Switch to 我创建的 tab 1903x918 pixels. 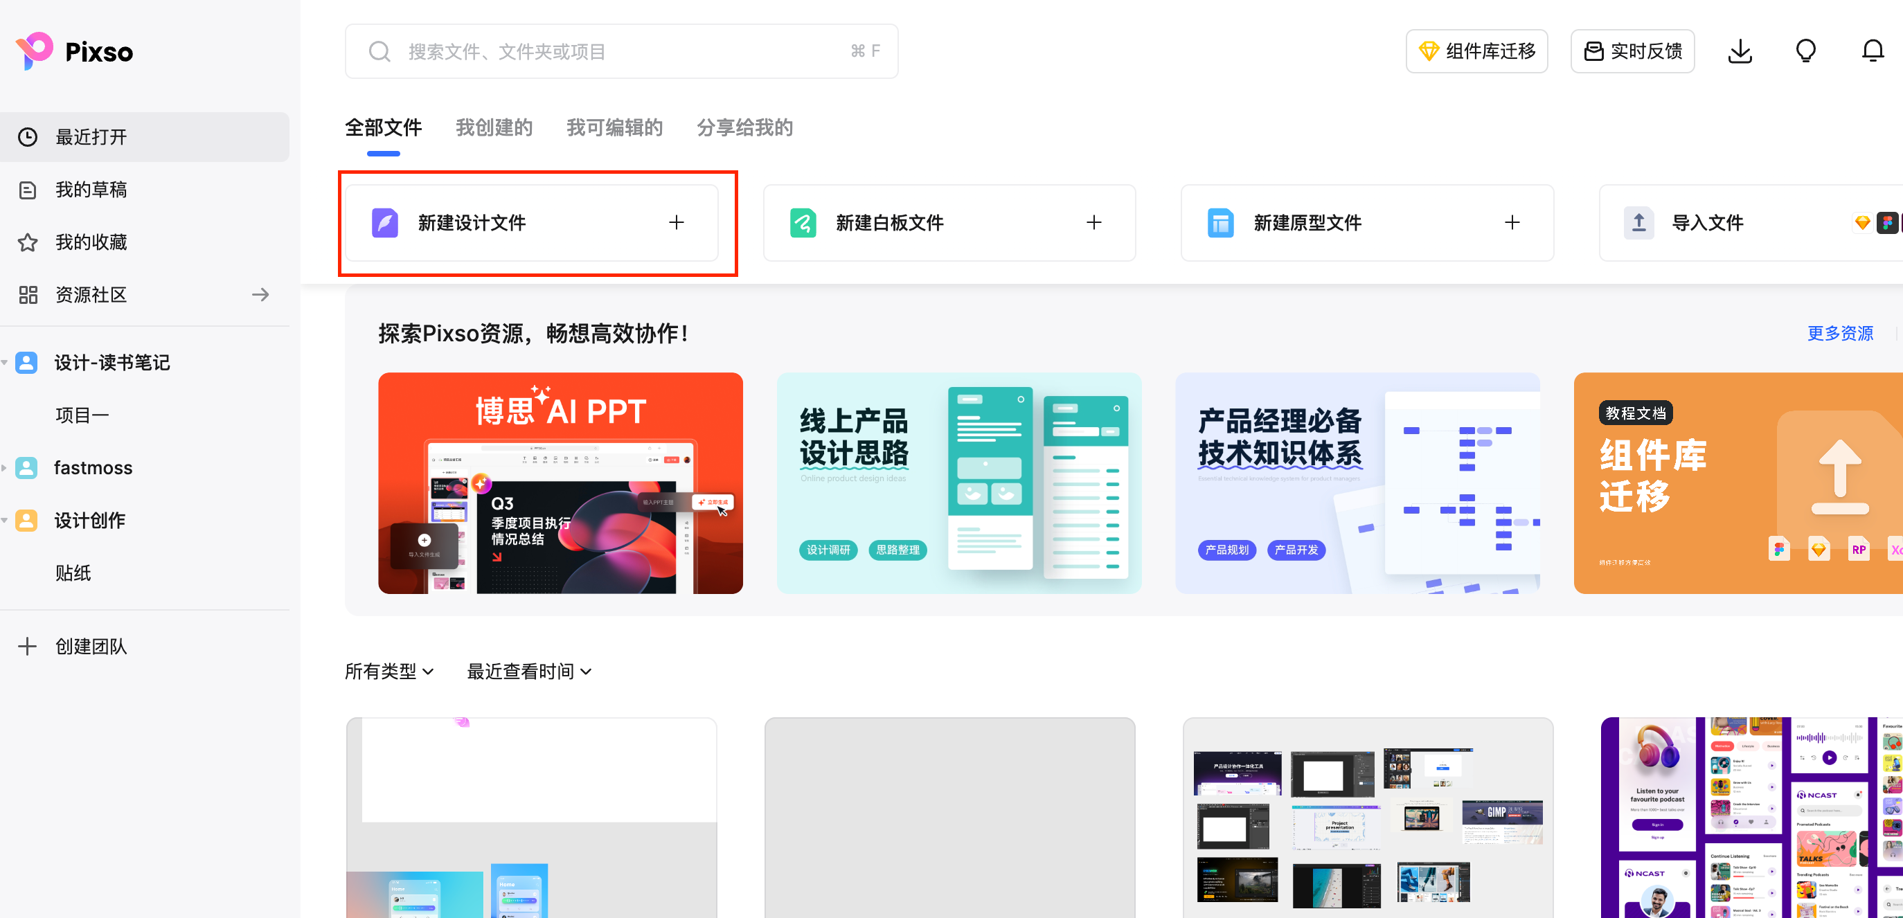point(494,125)
